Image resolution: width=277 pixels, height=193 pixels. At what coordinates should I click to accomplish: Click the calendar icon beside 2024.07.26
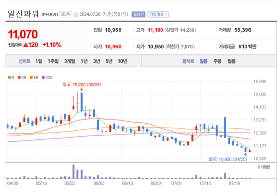[76, 15]
